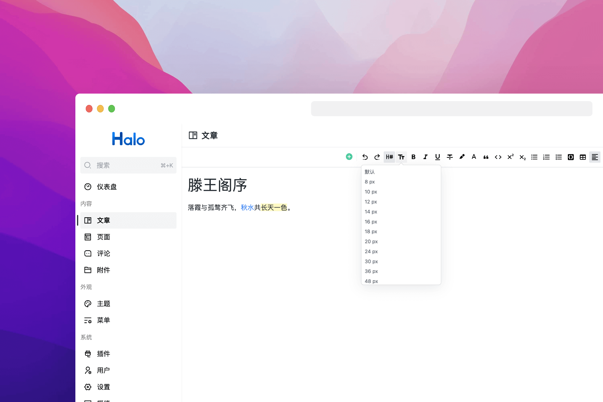Select the highlight pen tool
The height and width of the screenshot is (402, 603).
(x=462, y=157)
